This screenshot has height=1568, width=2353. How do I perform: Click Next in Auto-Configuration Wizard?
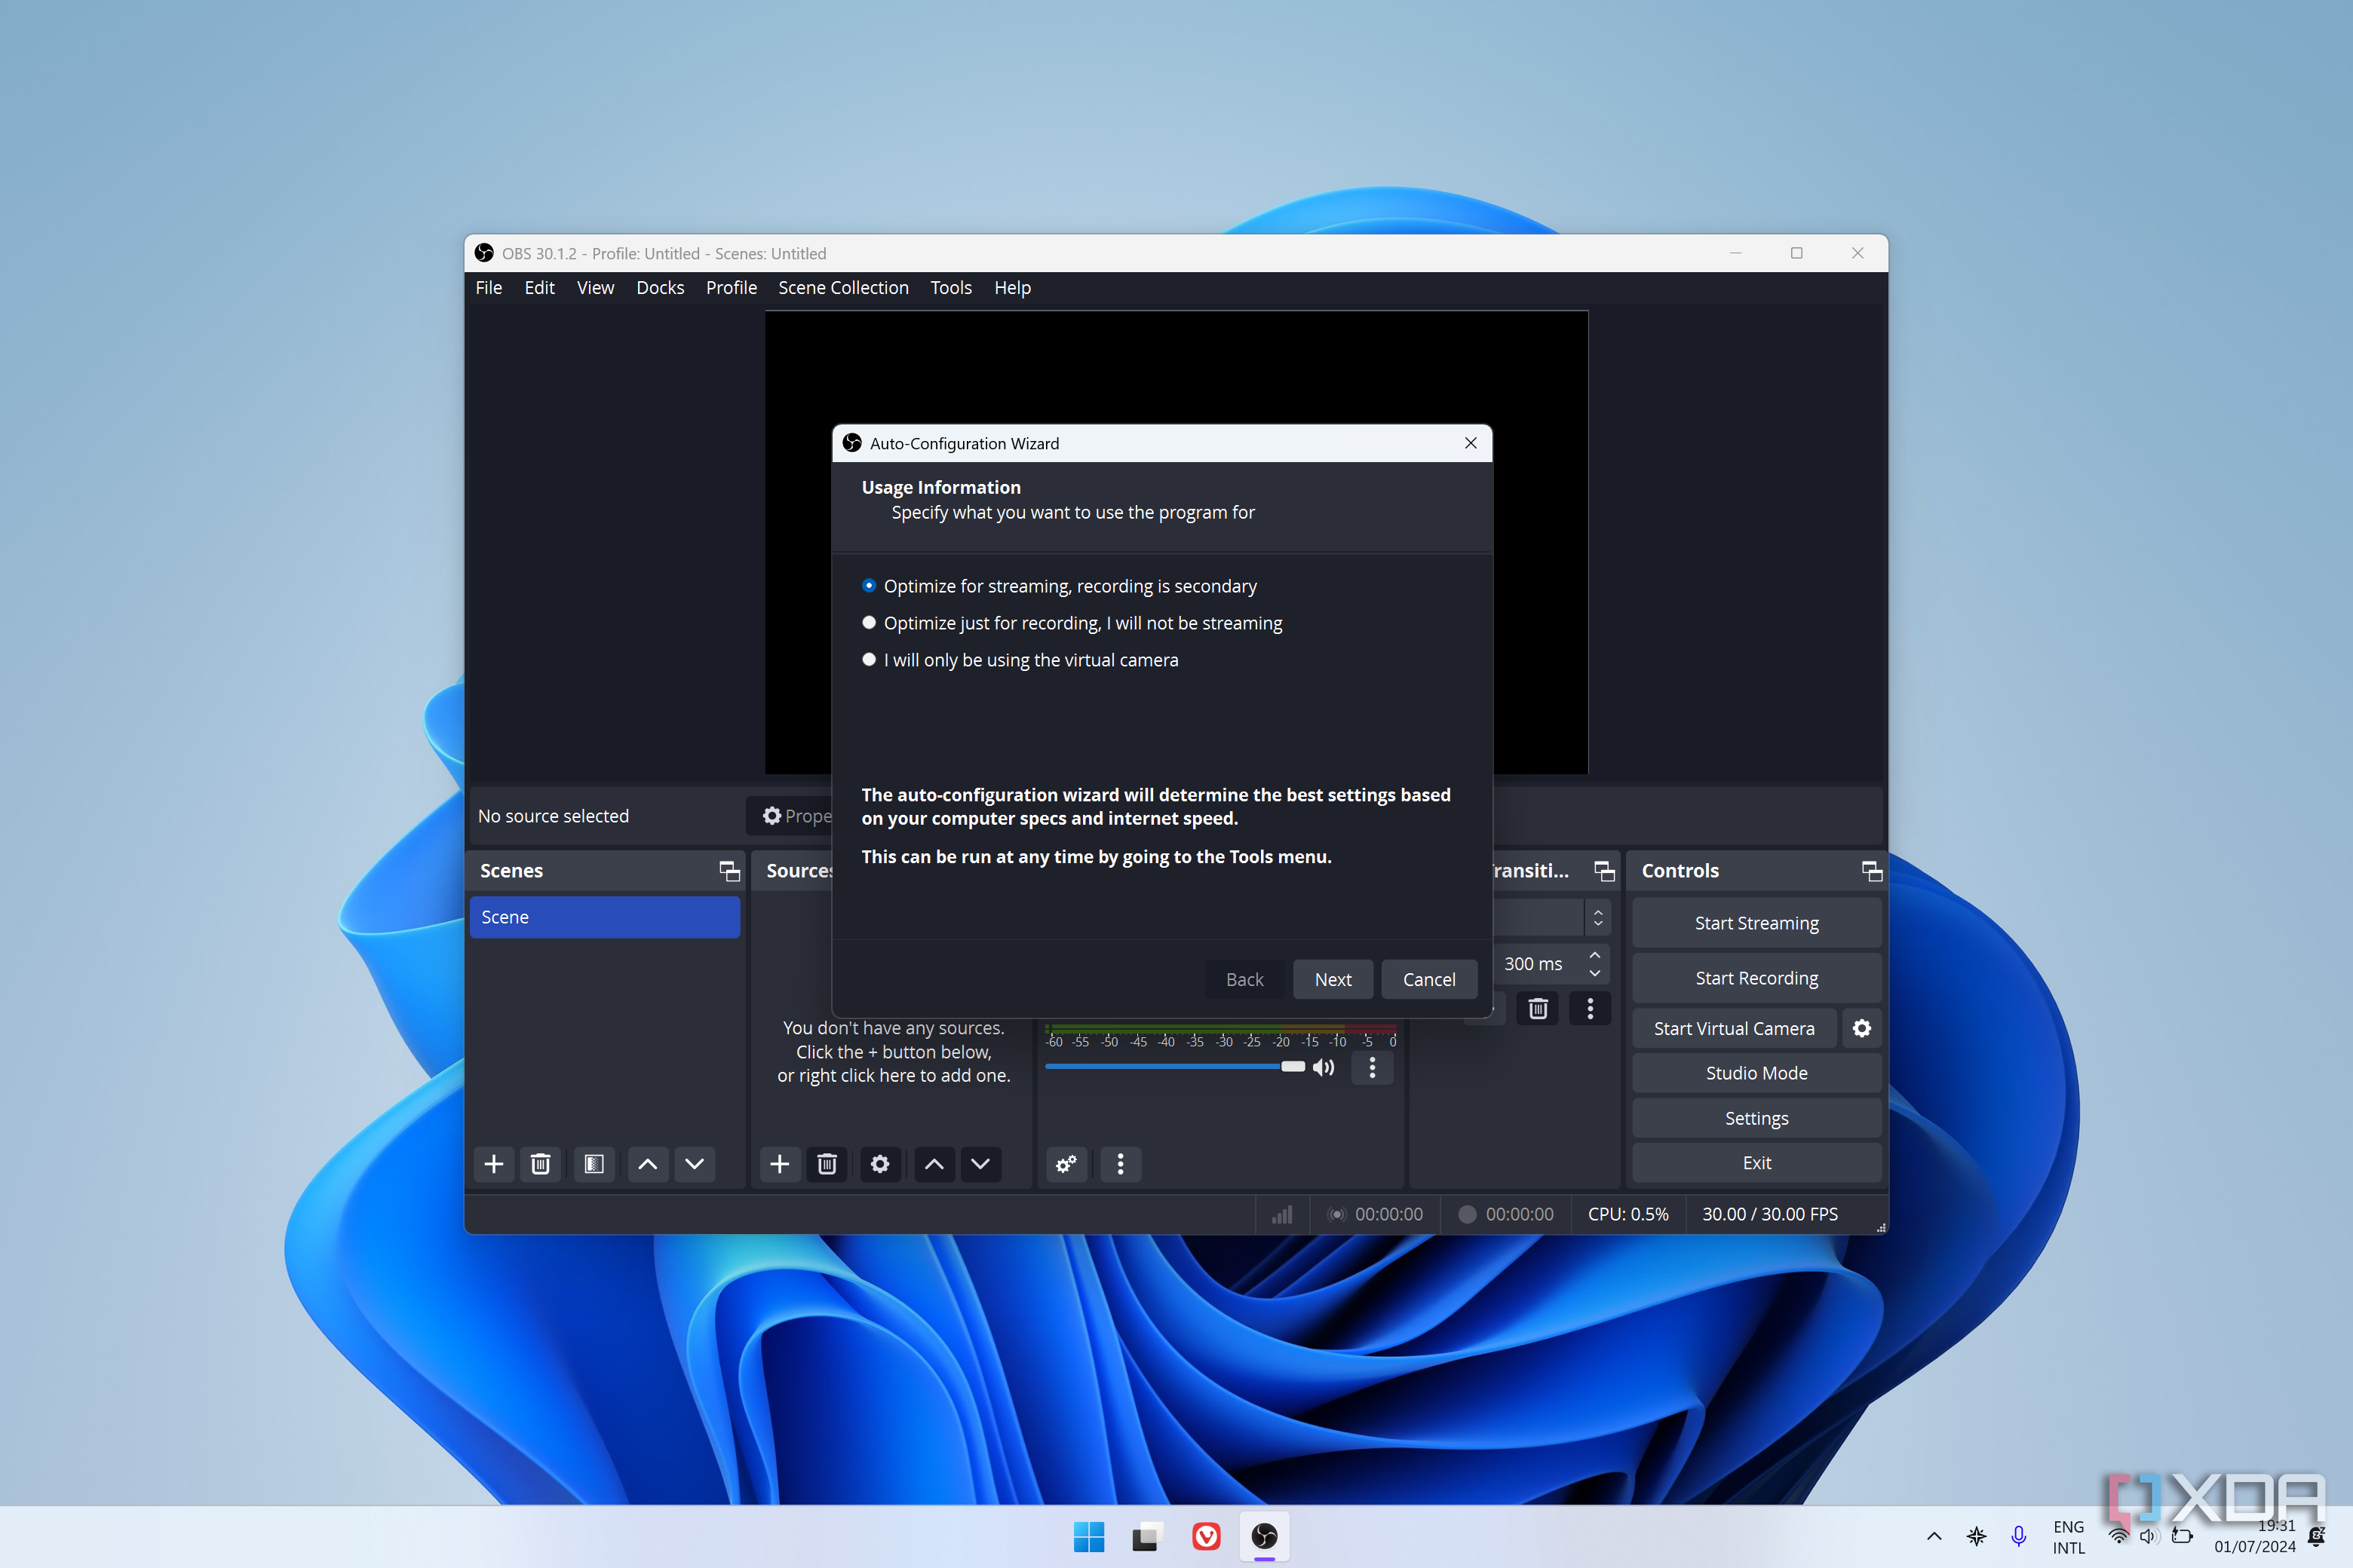[x=1333, y=979]
